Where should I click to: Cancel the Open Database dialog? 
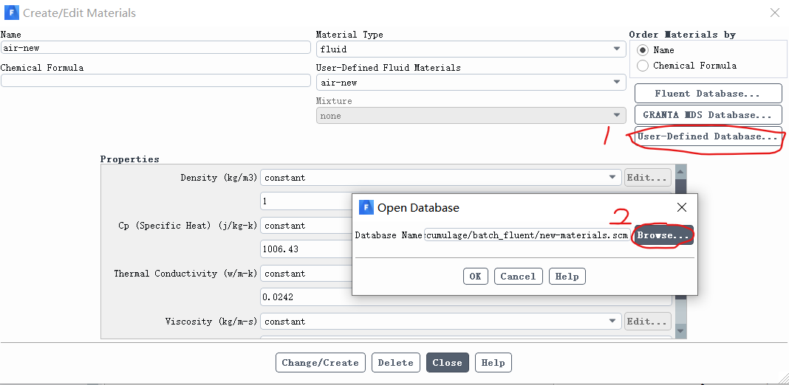click(518, 277)
